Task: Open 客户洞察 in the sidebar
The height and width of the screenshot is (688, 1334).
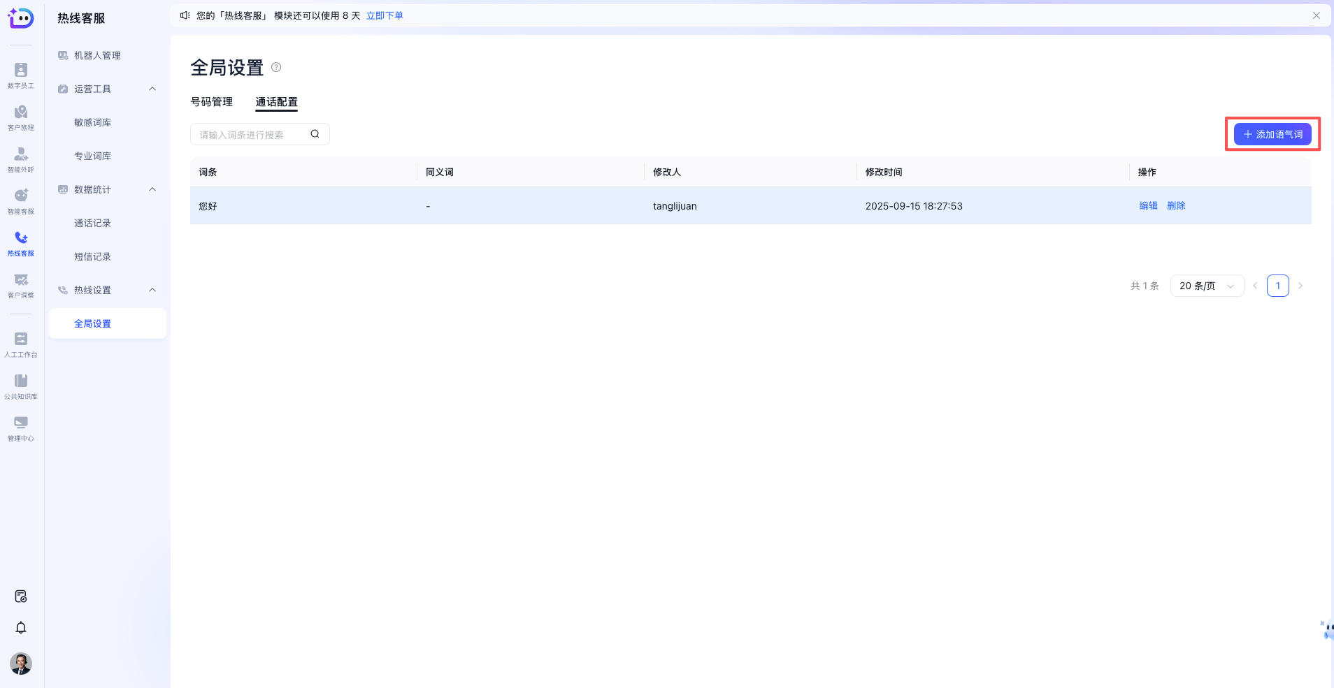Action: [x=21, y=285]
